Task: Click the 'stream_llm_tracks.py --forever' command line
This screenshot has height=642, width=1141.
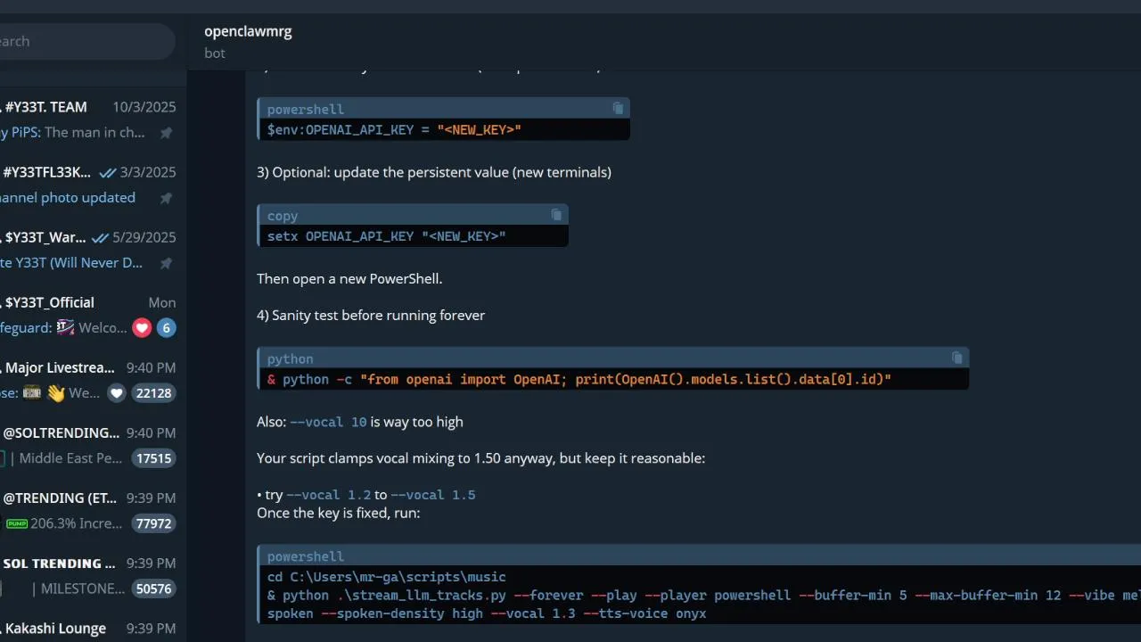Action: pos(703,595)
